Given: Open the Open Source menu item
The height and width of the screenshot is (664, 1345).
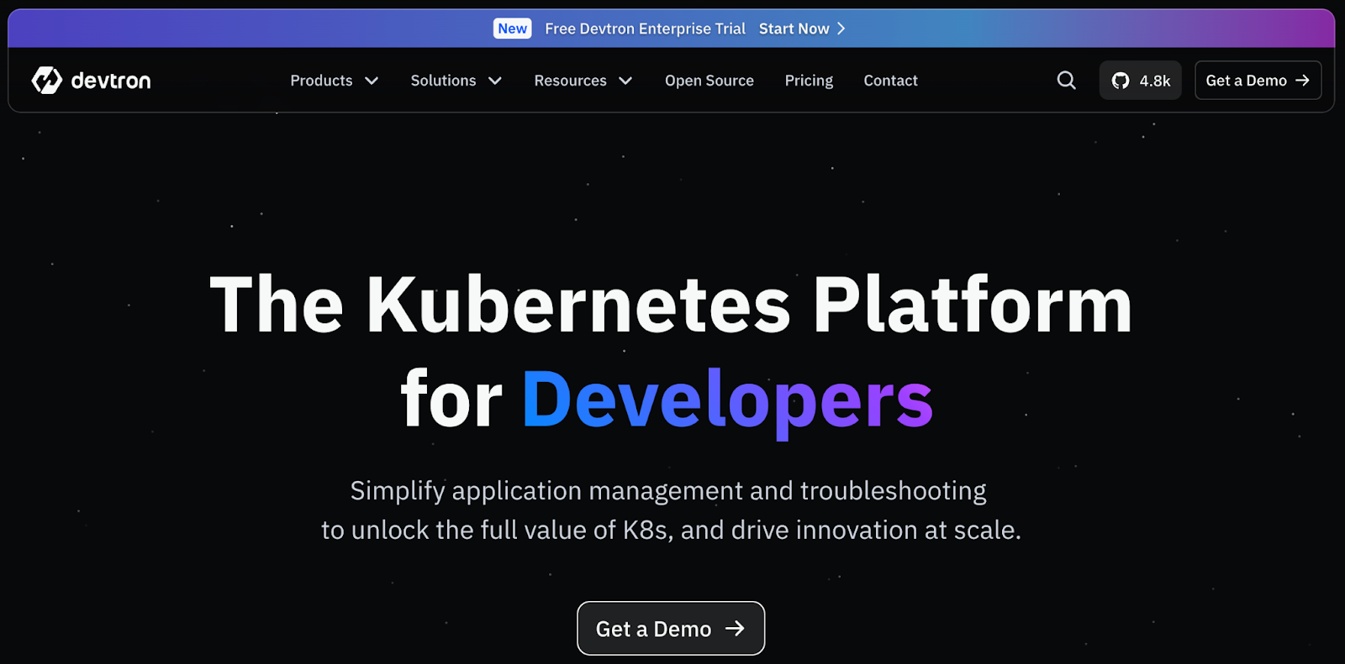Looking at the screenshot, I should tap(709, 81).
